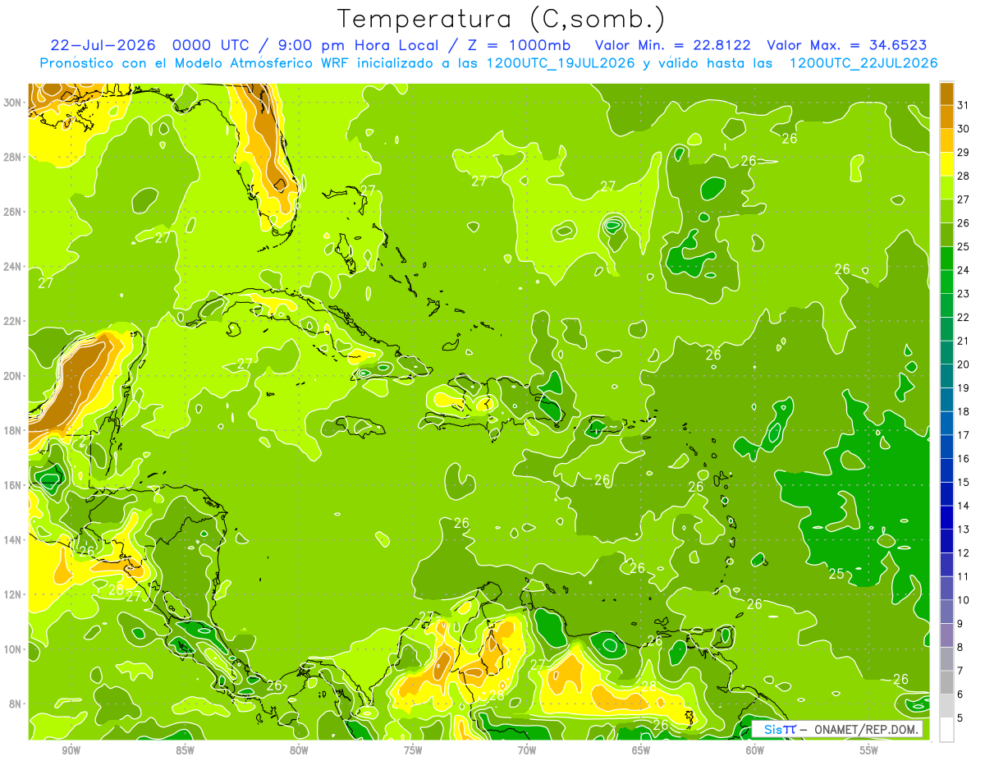The width and height of the screenshot is (985, 761).
Task: Click the legend label '28'
Action: click(x=964, y=176)
